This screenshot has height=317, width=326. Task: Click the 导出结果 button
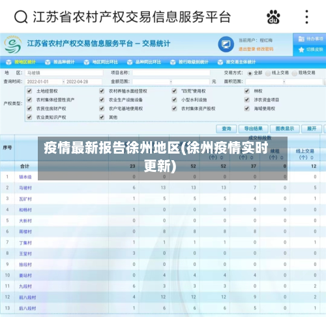[254, 129]
